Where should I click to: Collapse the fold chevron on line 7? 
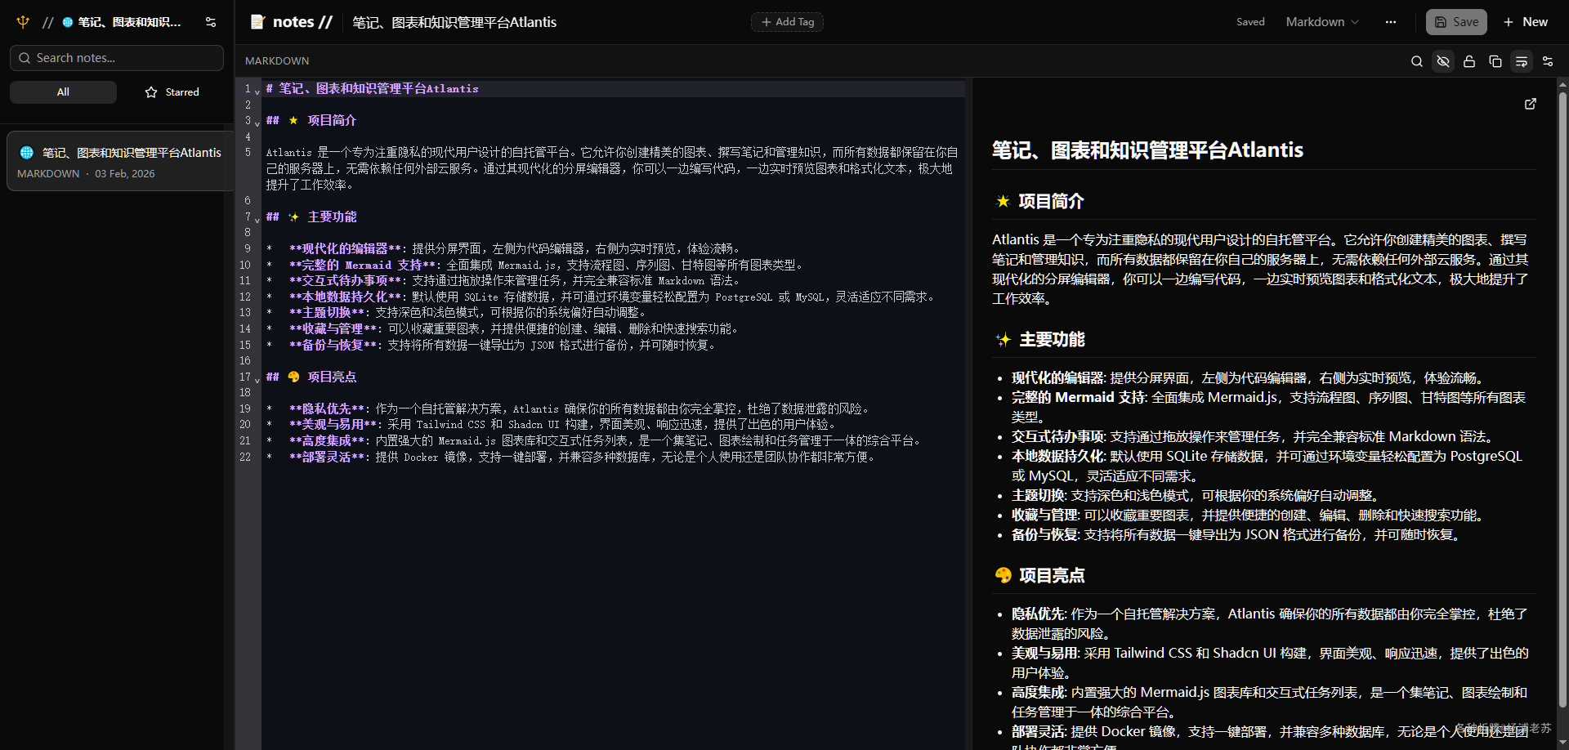[257, 220]
